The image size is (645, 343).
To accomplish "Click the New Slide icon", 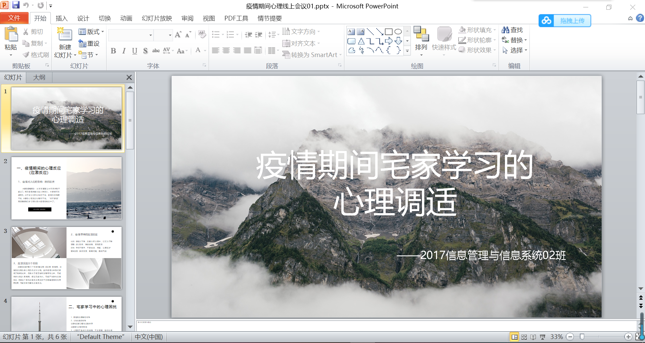I will (x=64, y=35).
